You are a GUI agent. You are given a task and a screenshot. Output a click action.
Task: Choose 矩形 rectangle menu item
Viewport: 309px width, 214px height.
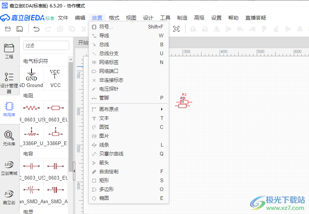pyautogui.click(x=129, y=180)
